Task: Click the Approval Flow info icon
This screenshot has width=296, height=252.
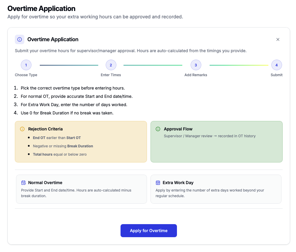Action: click(x=158, y=129)
